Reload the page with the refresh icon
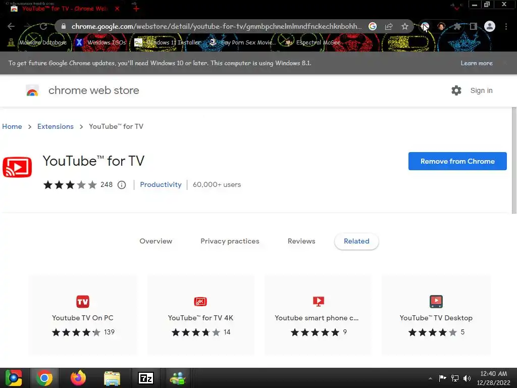Viewport: 517px width, 388px height. coord(43,26)
